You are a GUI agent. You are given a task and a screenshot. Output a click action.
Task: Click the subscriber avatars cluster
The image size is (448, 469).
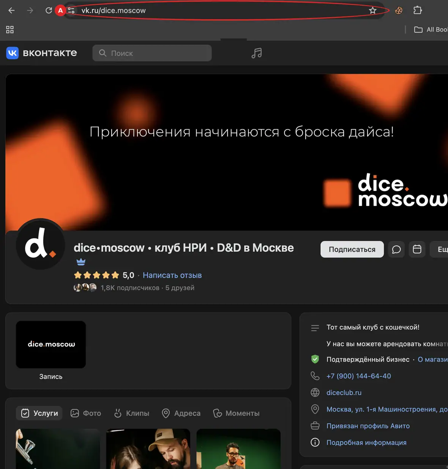(x=85, y=287)
